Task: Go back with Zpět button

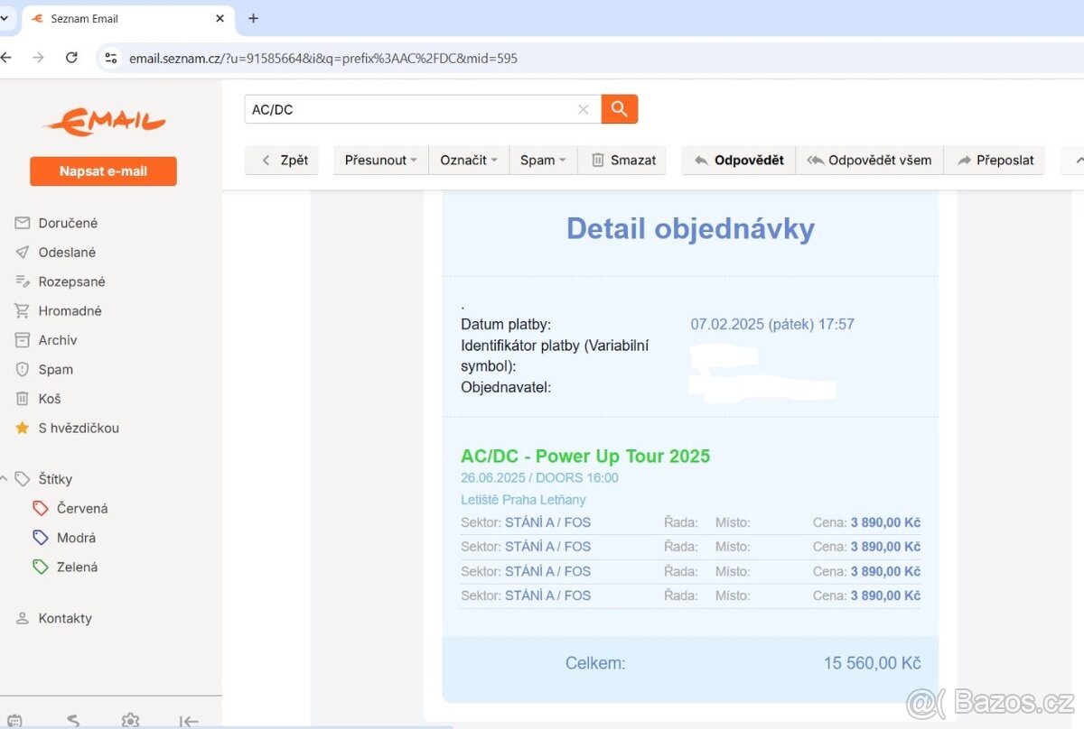Action: click(282, 160)
